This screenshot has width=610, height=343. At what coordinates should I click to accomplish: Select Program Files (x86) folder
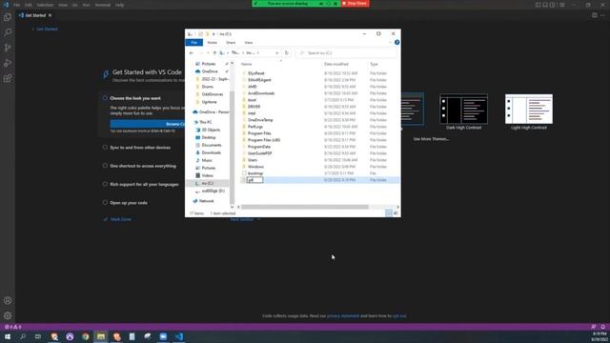click(x=264, y=140)
